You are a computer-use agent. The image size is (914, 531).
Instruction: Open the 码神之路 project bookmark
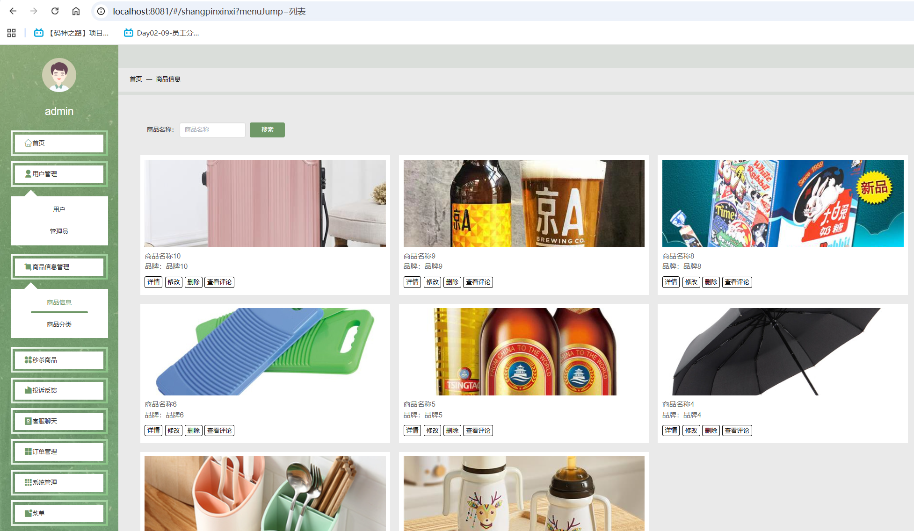pos(72,33)
